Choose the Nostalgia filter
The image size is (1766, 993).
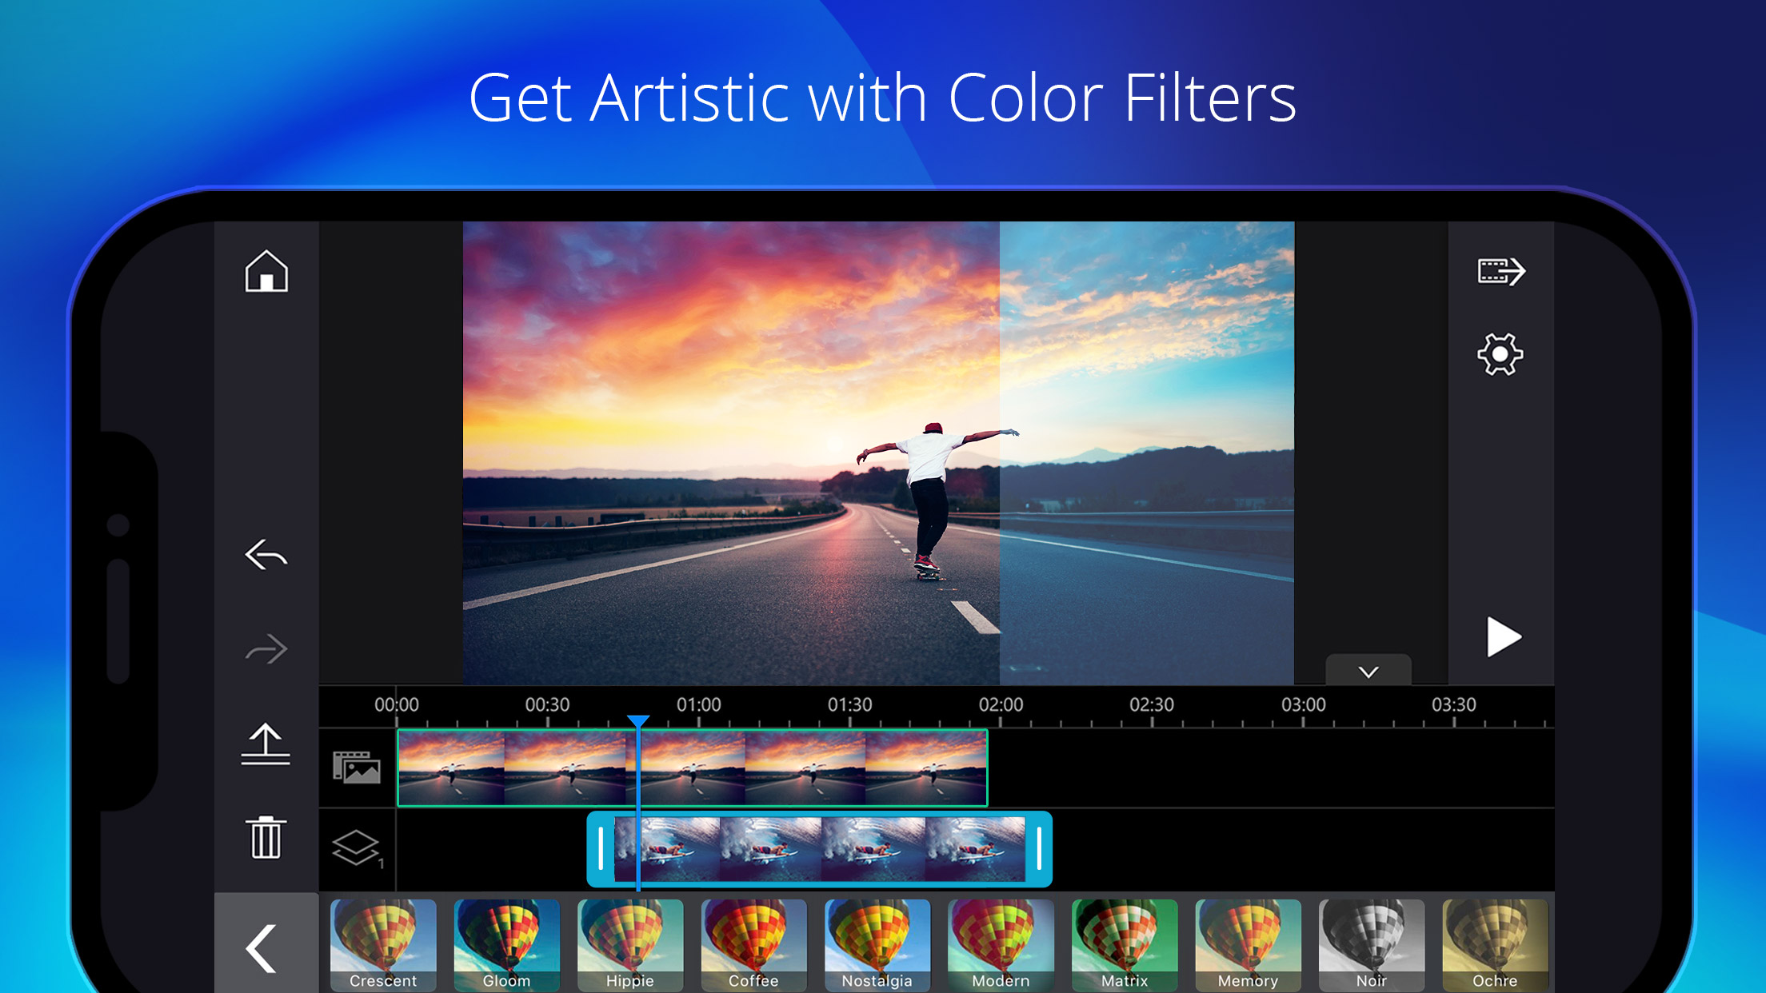[877, 945]
